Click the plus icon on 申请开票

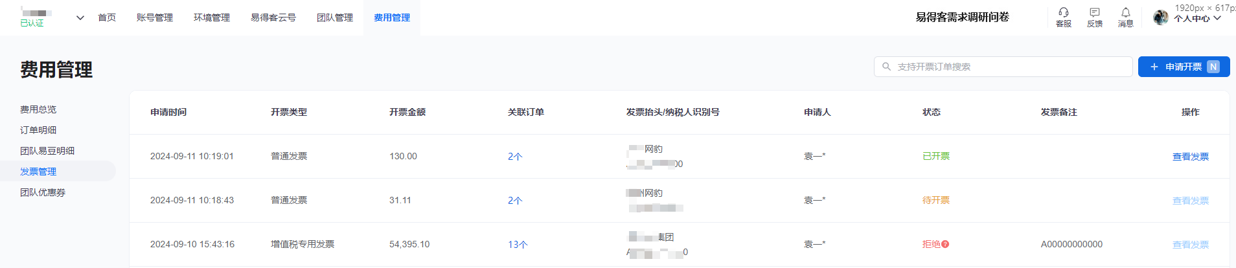1154,67
